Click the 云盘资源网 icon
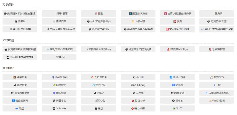The height and width of the screenshot is (115, 237). point(13,101)
